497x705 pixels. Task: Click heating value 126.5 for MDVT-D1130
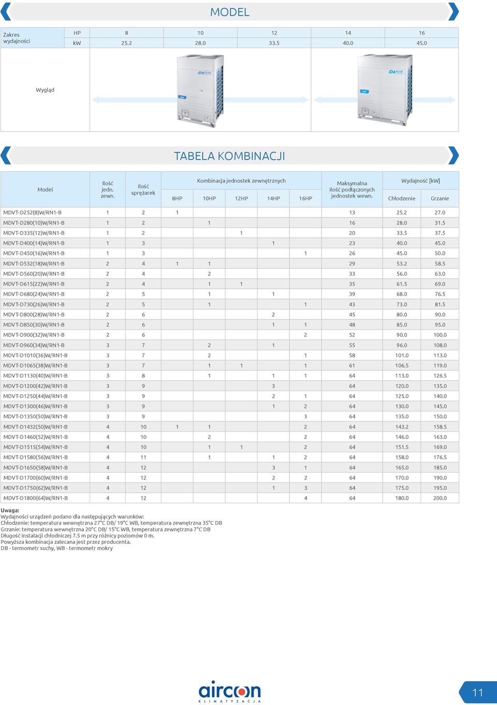(440, 376)
